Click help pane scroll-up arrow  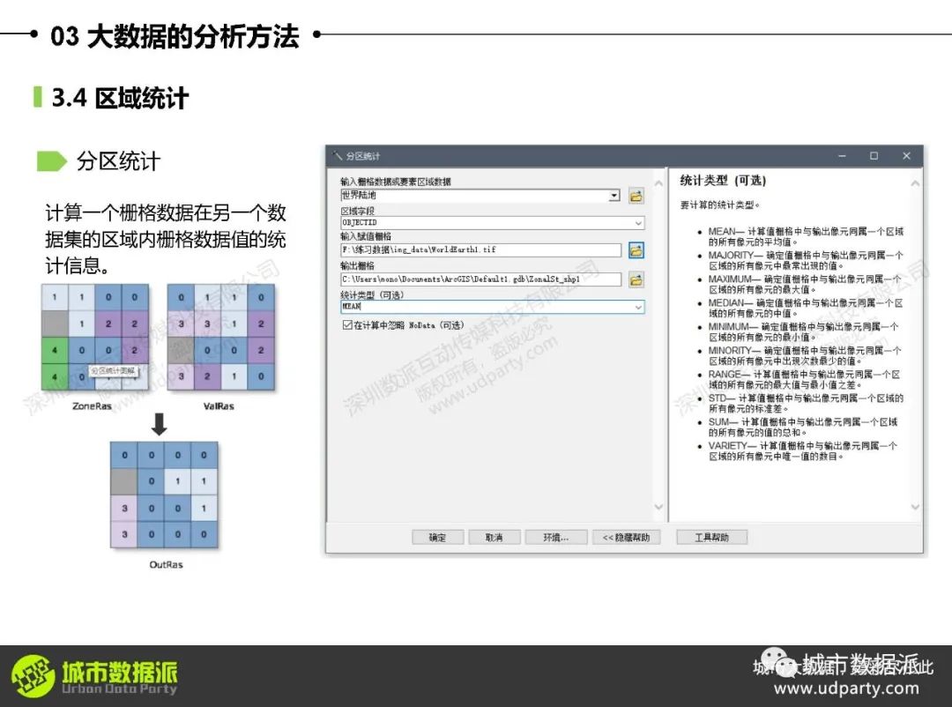pyautogui.click(x=915, y=182)
